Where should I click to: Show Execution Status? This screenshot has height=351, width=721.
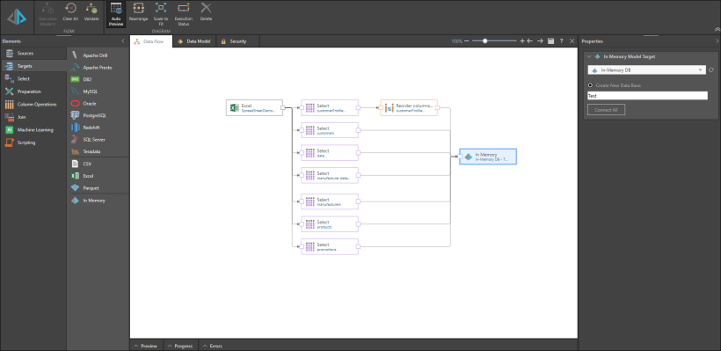pyautogui.click(x=184, y=14)
